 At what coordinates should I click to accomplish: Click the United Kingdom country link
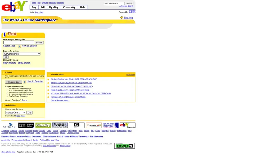[73, 133]
